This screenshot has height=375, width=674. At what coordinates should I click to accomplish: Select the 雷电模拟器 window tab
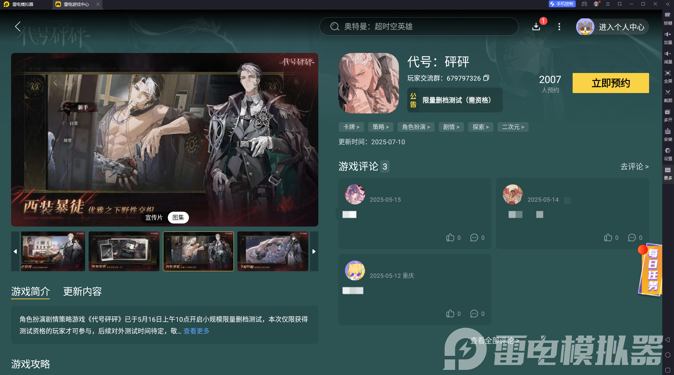point(23,4)
